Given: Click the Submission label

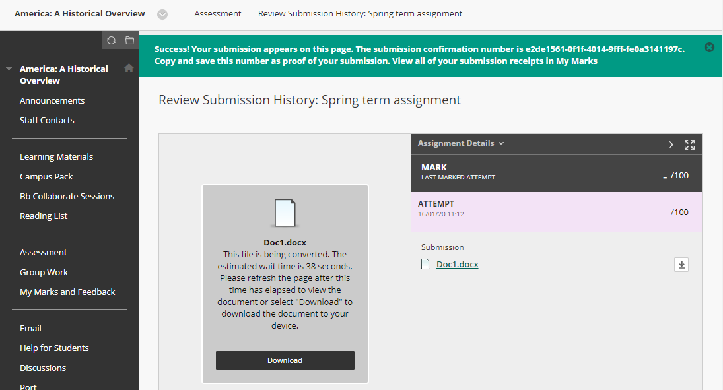Looking at the screenshot, I should tap(442, 247).
